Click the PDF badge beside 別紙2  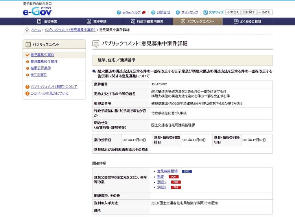point(176,188)
